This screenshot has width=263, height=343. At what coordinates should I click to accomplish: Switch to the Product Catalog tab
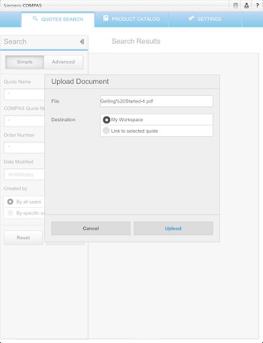point(131,19)
